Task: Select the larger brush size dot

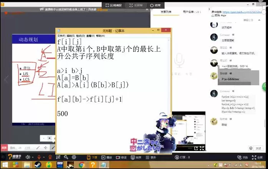Action: [x=50, y=138]
